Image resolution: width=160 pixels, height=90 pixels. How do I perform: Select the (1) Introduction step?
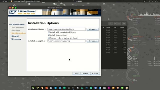(x=17, y=27)
